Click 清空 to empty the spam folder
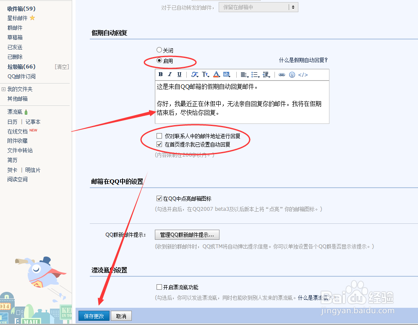 62,67
